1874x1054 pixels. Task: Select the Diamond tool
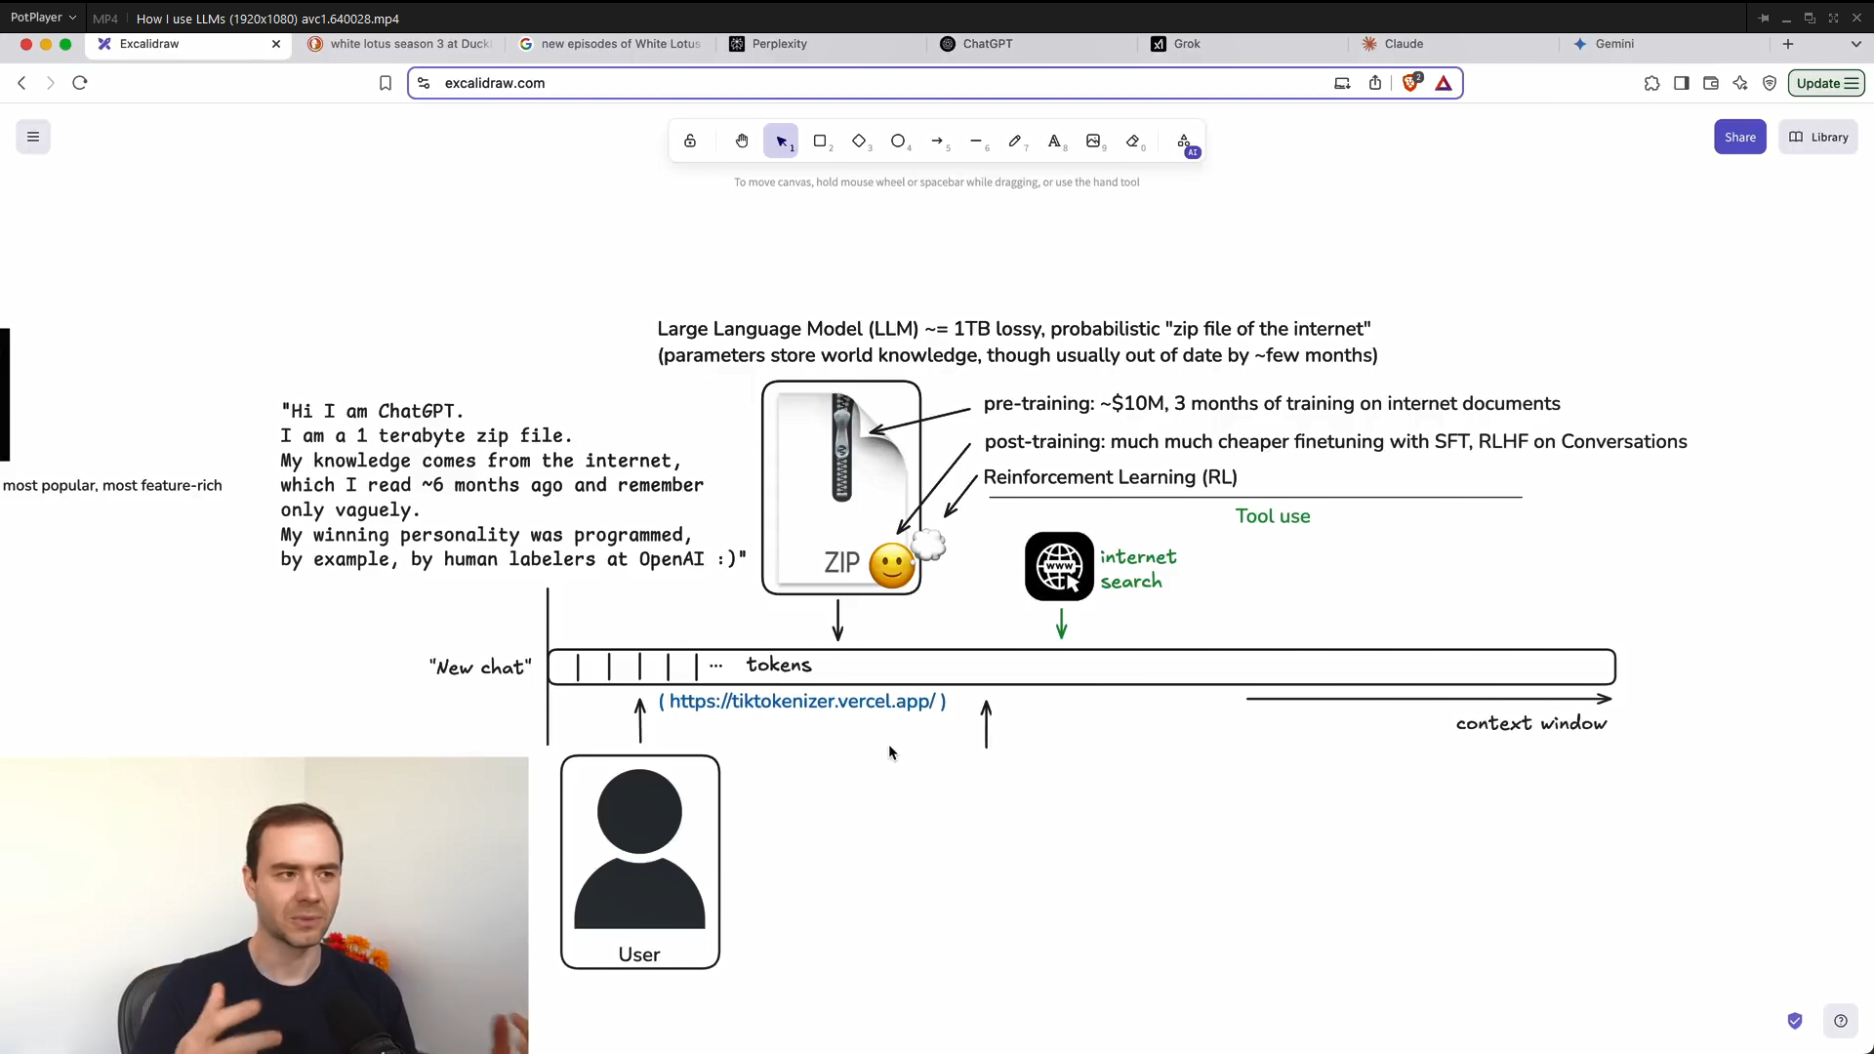pos(860,141)
